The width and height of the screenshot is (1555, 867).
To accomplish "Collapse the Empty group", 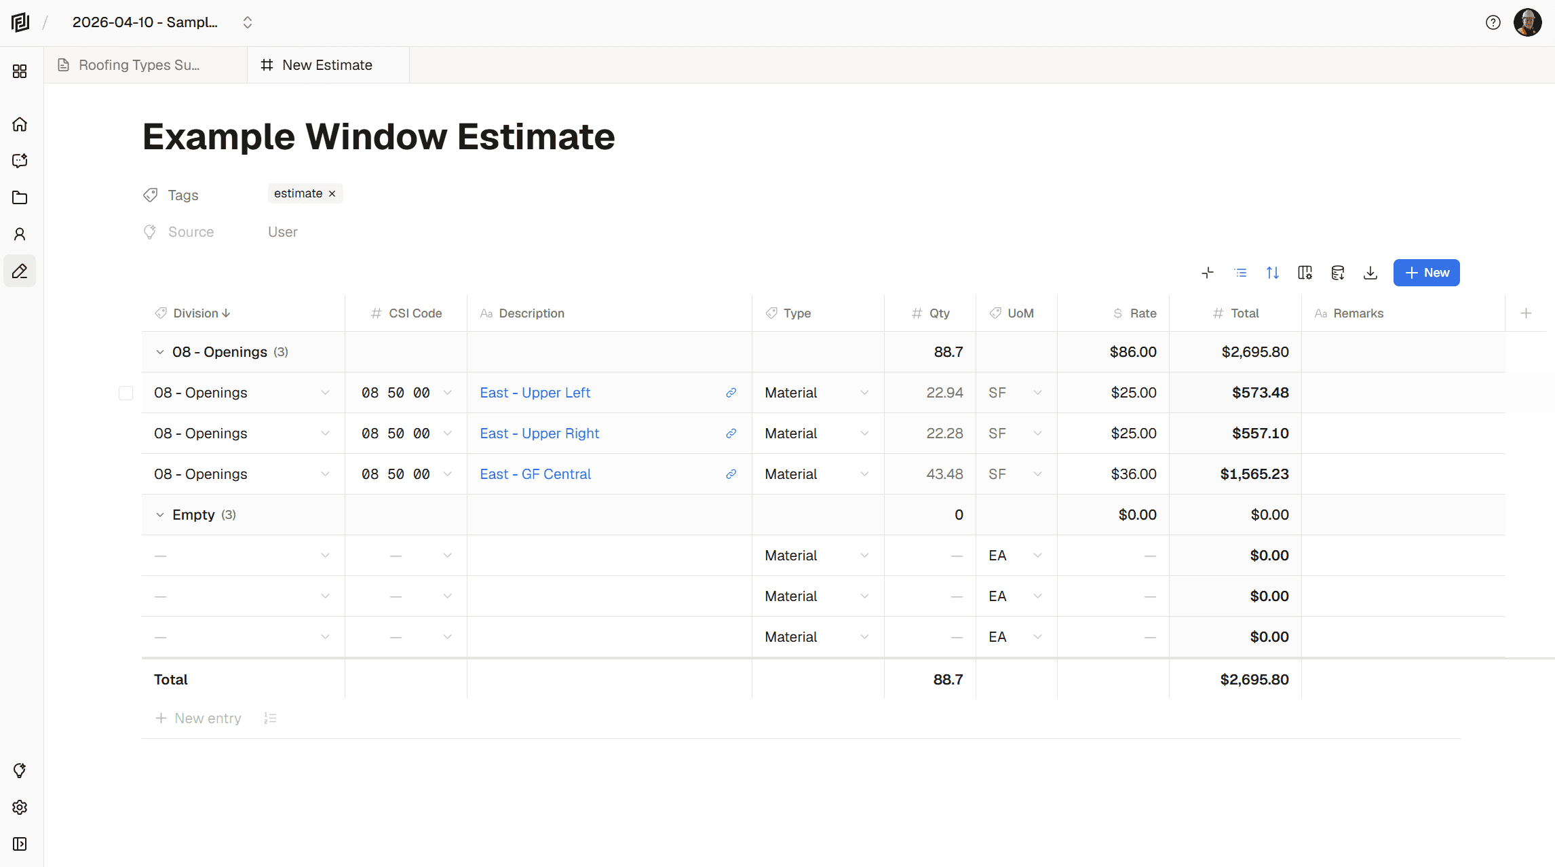I will pos(160,515).
